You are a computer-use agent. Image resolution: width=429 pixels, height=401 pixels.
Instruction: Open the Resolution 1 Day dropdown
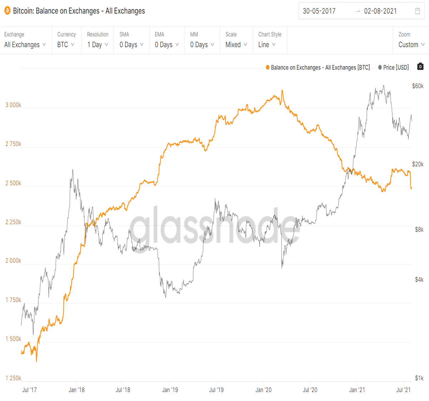(98, 40)
